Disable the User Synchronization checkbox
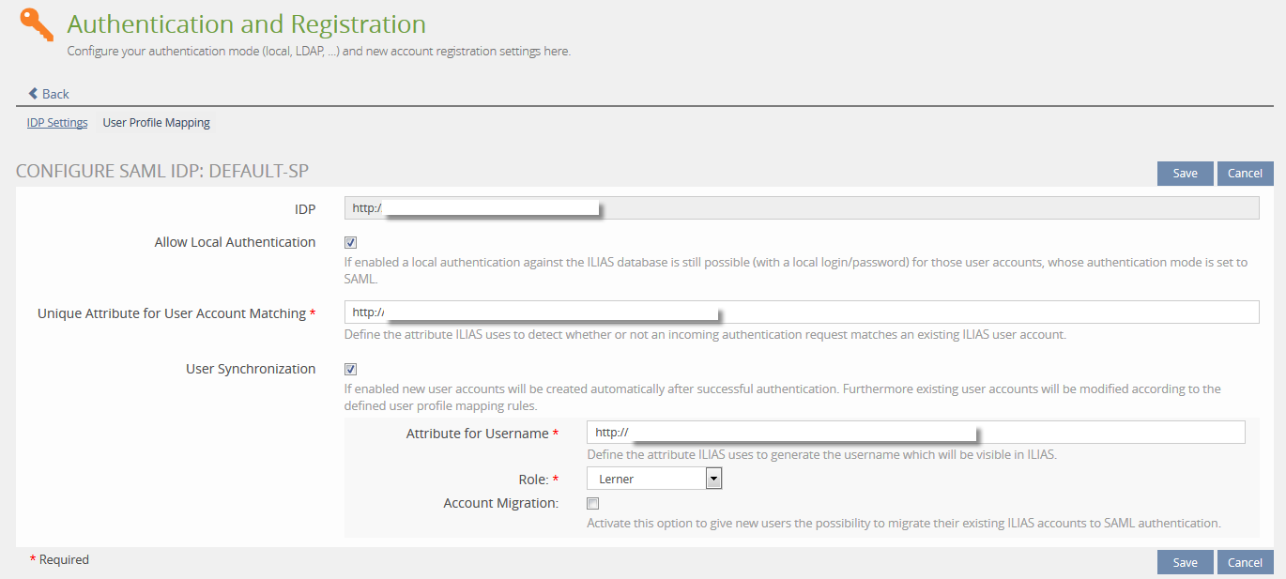This screenshot has height=579, width=1286. tap(351, 369)
